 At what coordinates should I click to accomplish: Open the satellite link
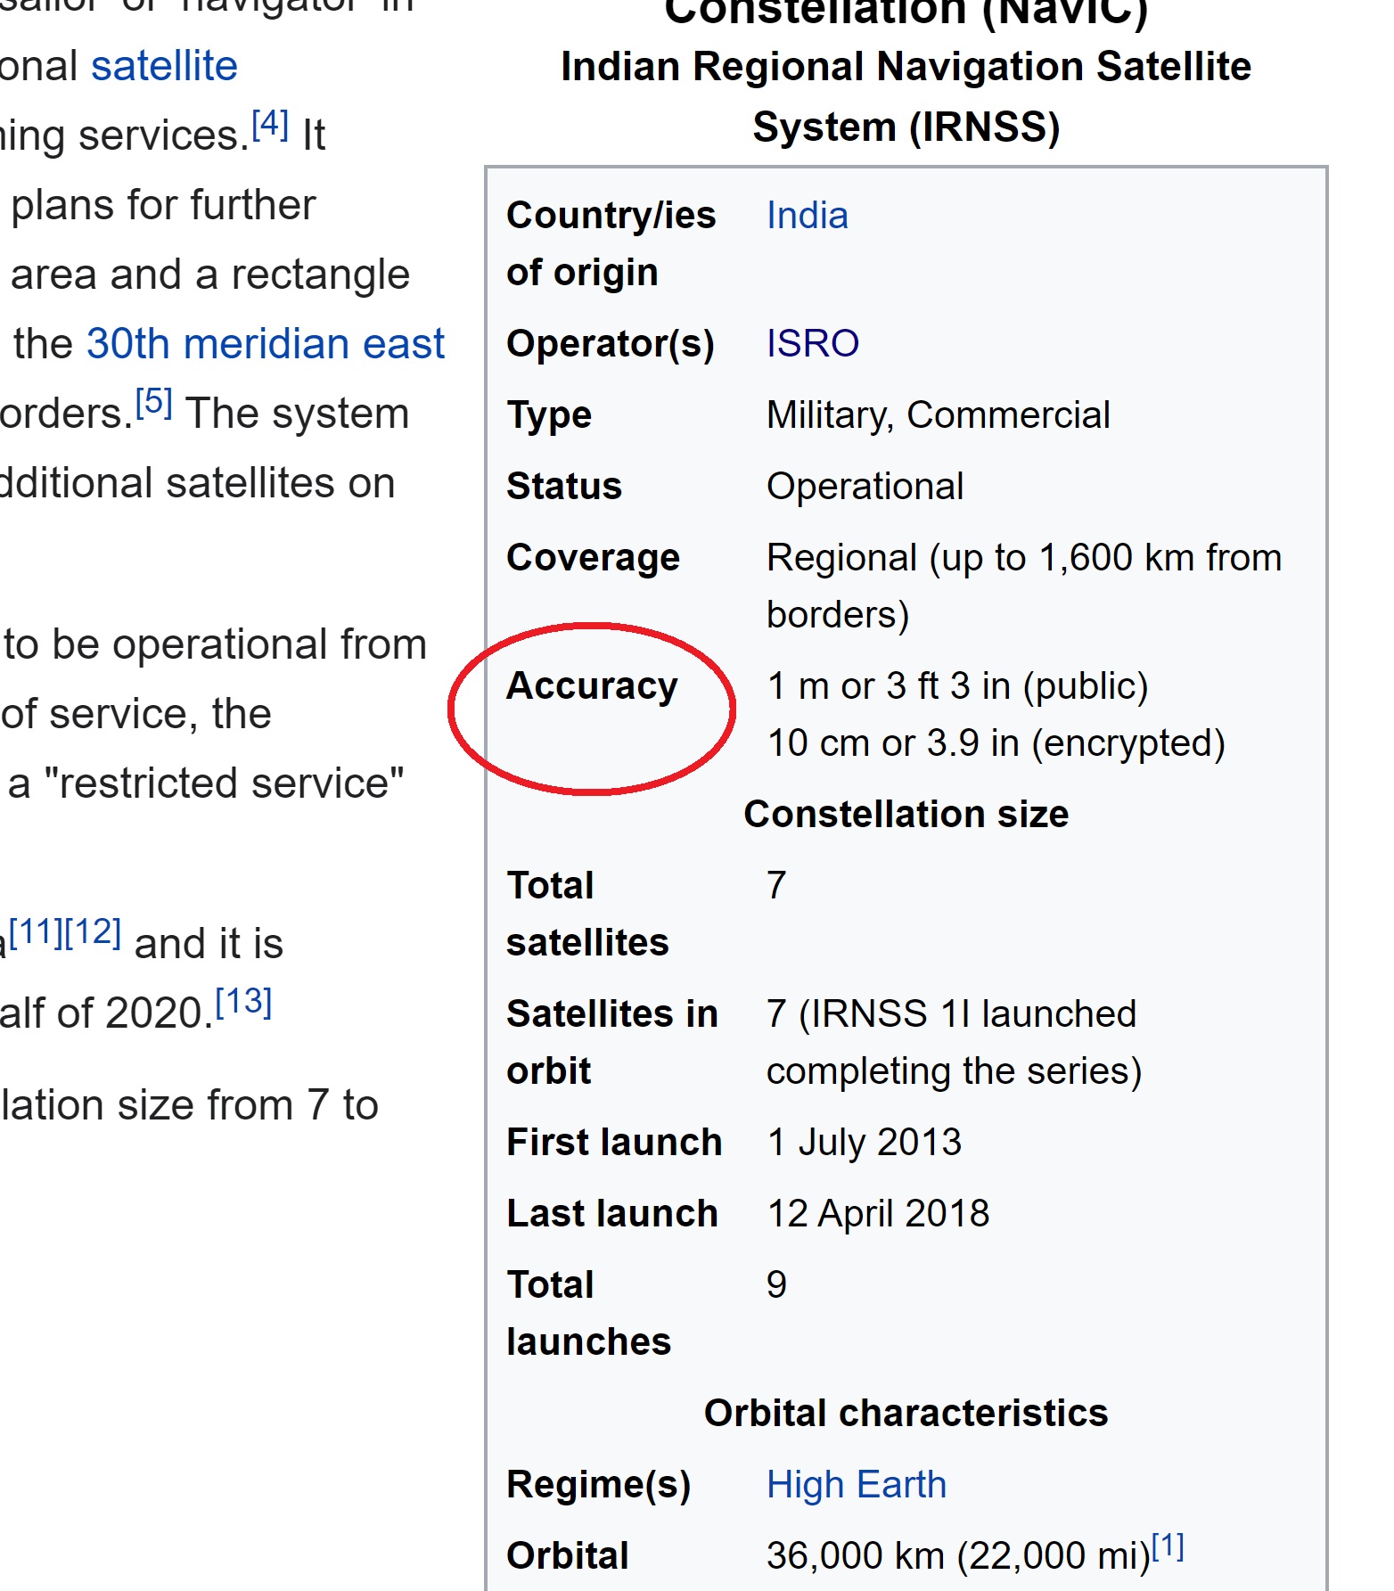click(164, 67)
